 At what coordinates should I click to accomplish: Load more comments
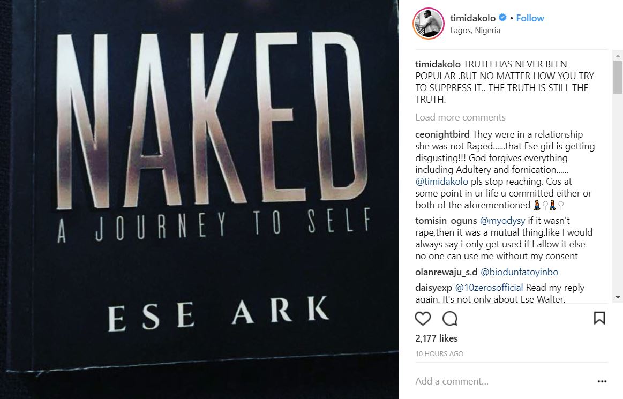pyautogui.click(x=460, y=117)
